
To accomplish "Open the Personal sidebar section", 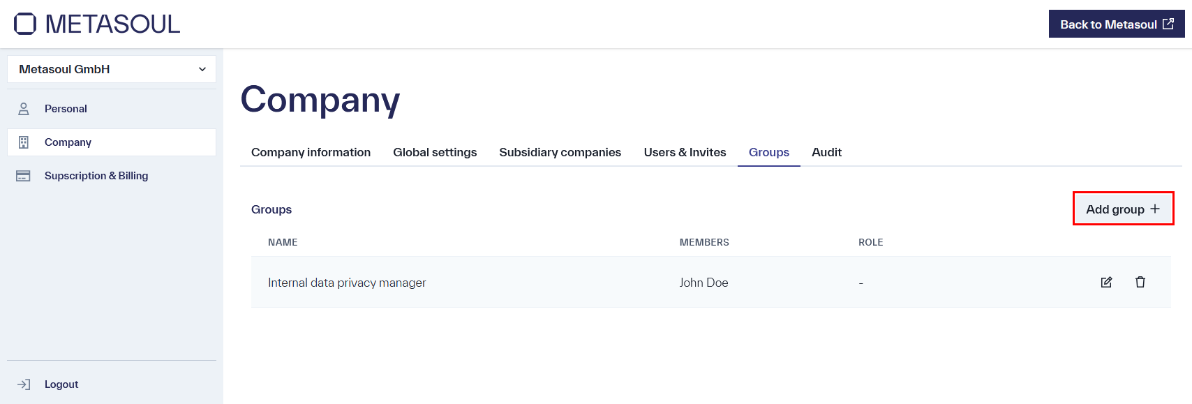I will click(x=112, y=109).
